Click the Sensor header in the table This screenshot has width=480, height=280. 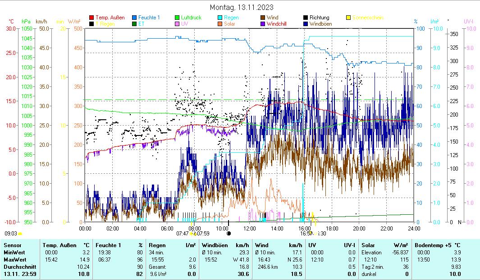click(12, 245)
